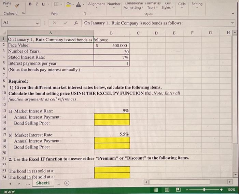Select yellow cell for bond in (a)
Viewport: 239px width, 194px height.
[112, 170]
